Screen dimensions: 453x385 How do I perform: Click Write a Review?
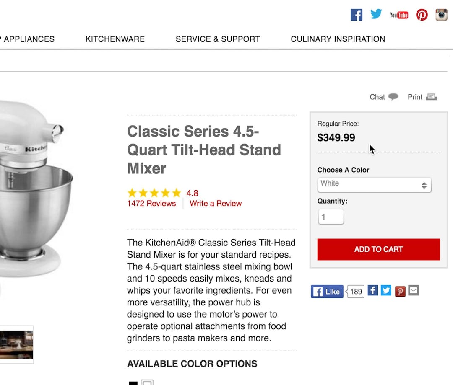pyautogui.click(x=215, y=203)
